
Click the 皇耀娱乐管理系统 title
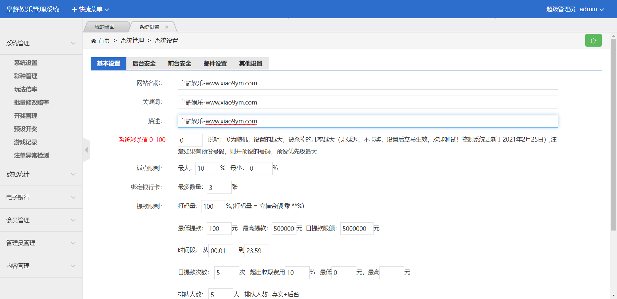(33, 9)
